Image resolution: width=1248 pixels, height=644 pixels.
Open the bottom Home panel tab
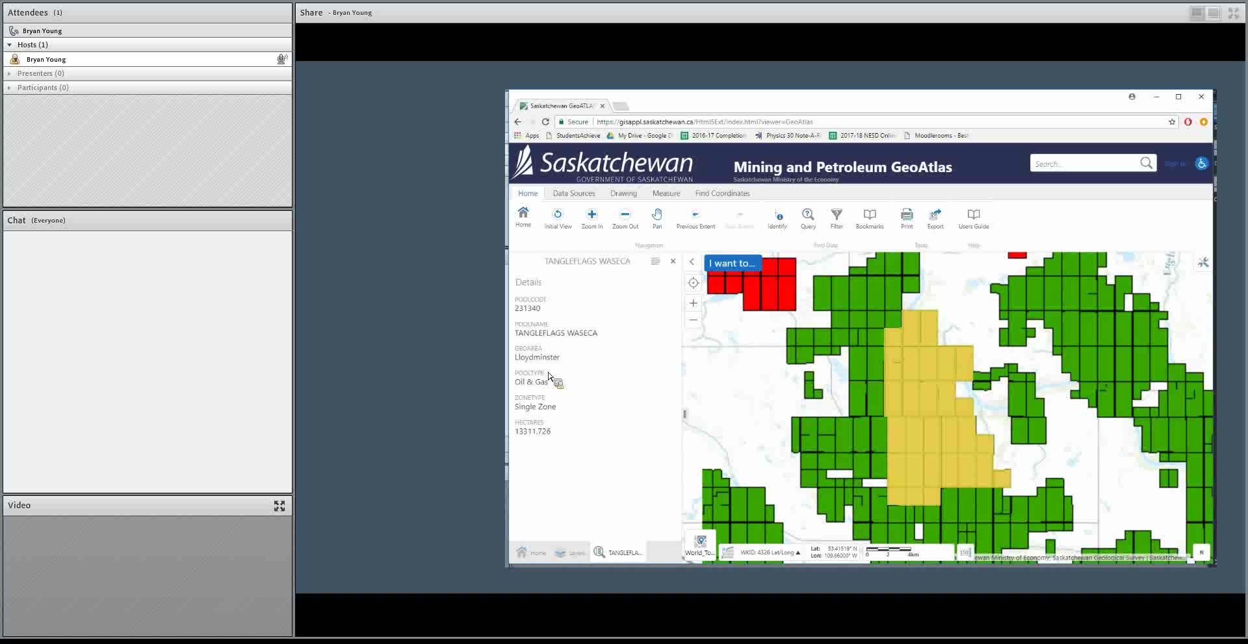pyautogui.click(x=531, y=552)
